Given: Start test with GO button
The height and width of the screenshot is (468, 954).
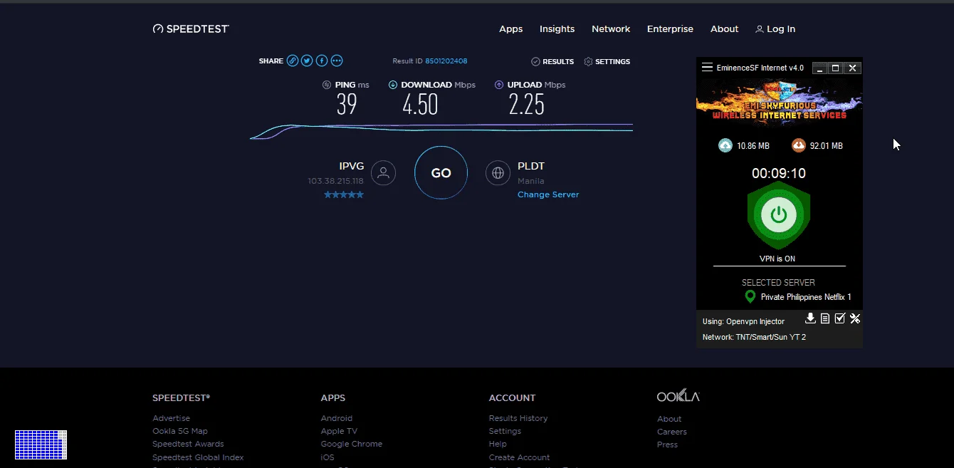Looking at the screenshot, I should click(441, 172).
